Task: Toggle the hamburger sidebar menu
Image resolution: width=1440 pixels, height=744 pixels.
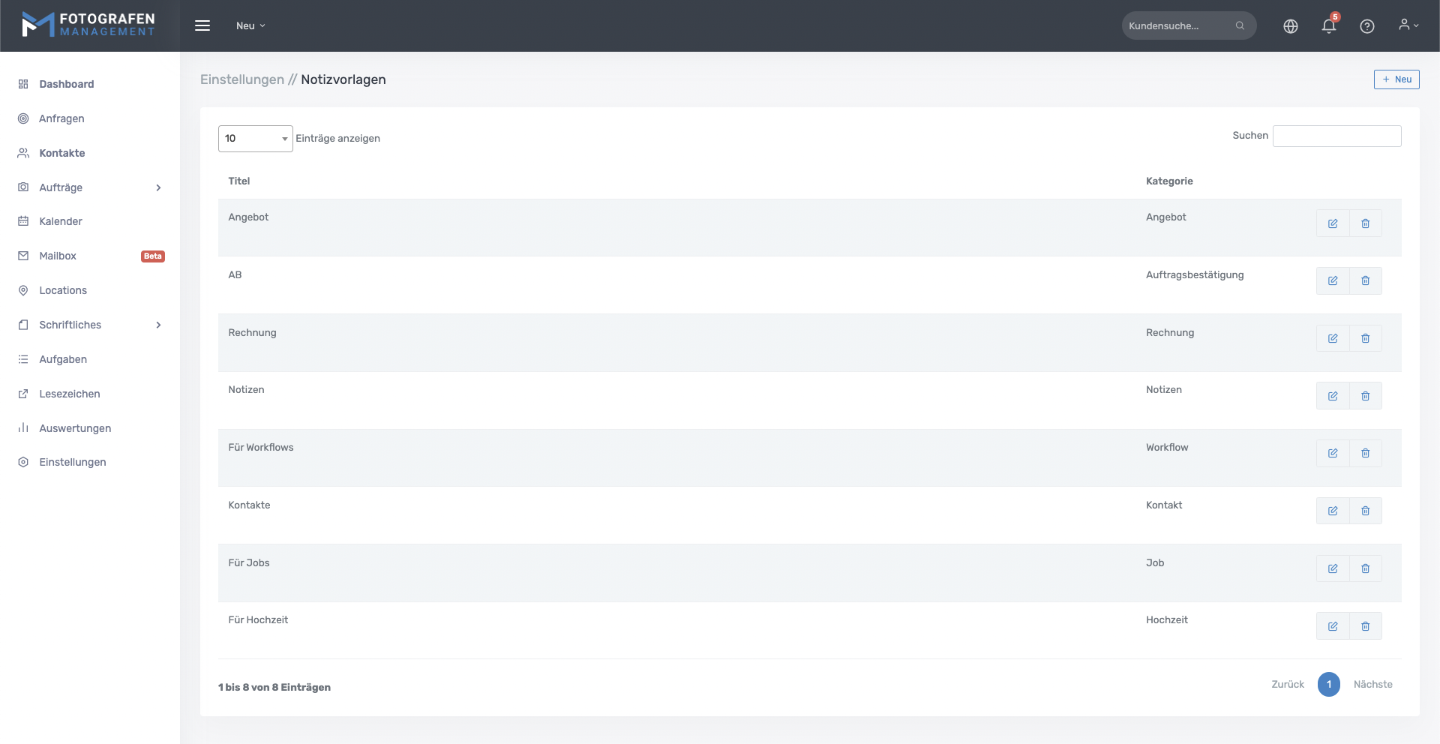Action: click(202, 25)
